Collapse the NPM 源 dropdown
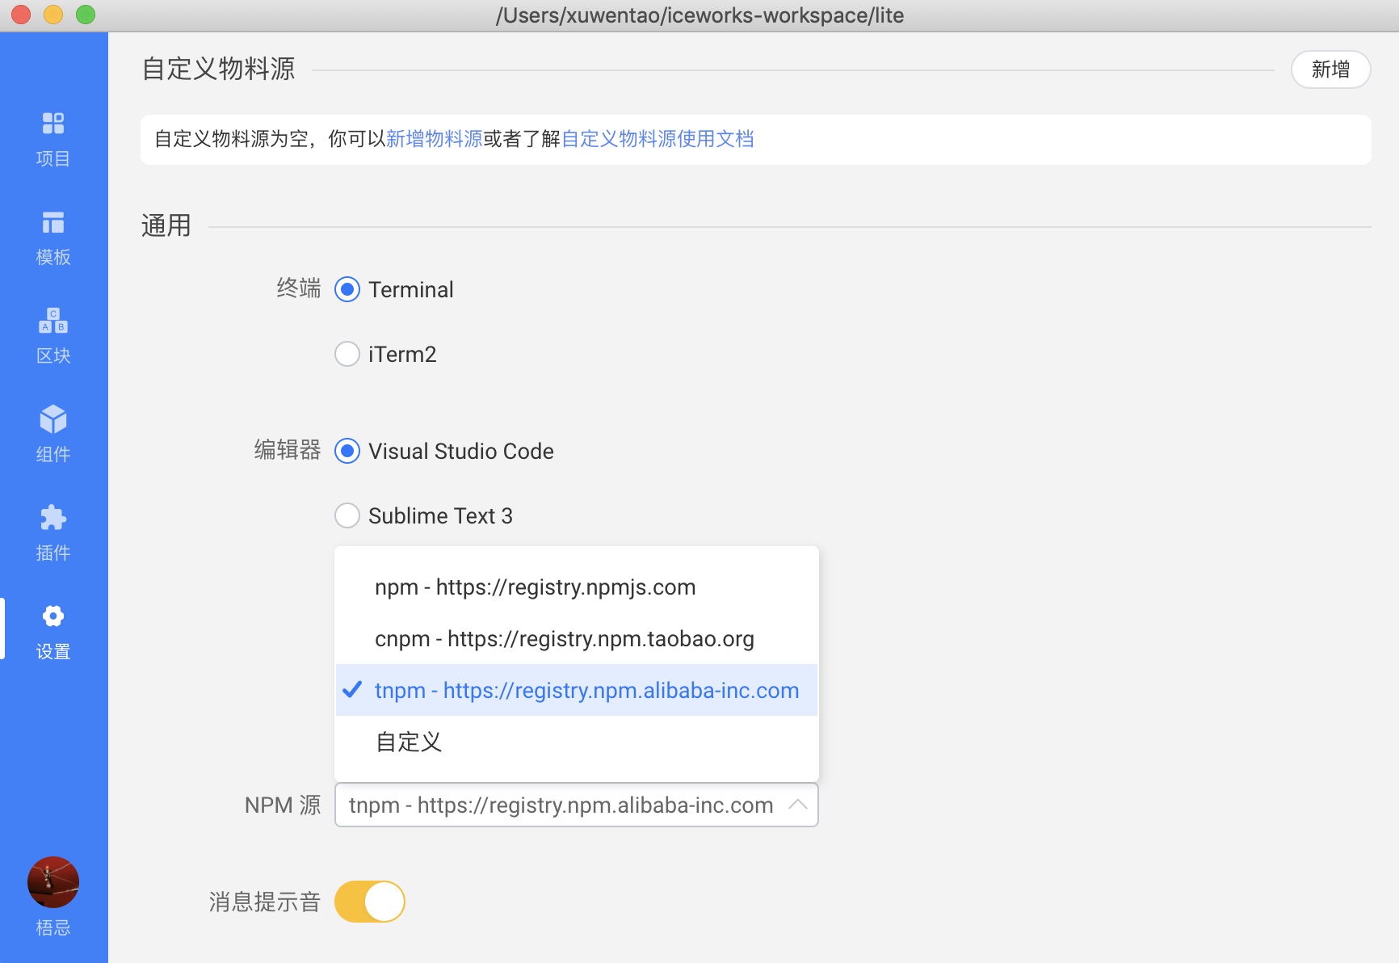Image resolution: width=1399 pixels, height=963 pixels. [798, 805]
